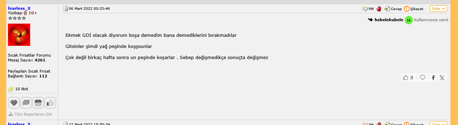Share the post on Facebook
Image resolution: width=458 pixels, height=125 pixels.
point(433,78)
